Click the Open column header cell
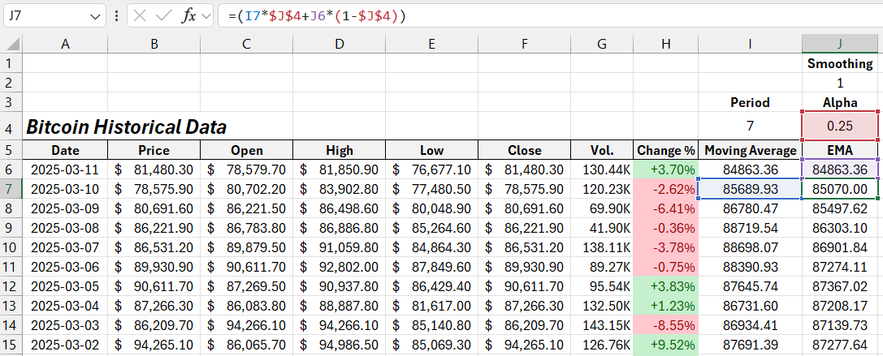The image size is (883, 356). (x=246, y=150)
